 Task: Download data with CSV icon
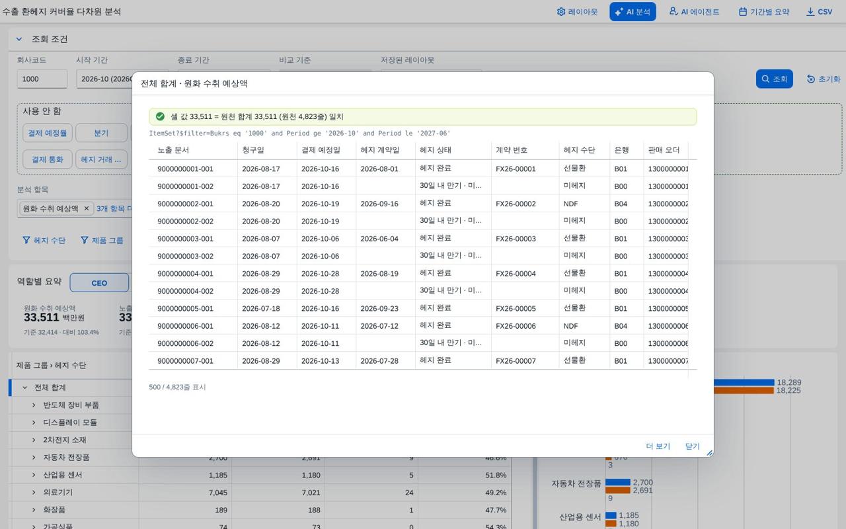tap(819, 12)
